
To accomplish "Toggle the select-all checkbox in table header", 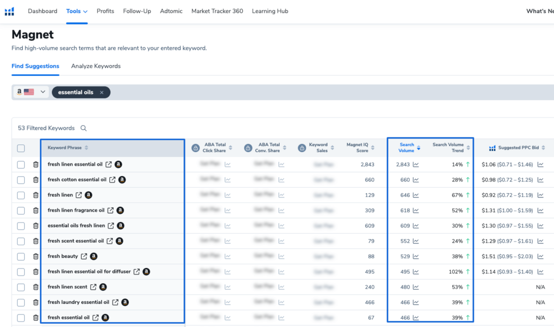I will point(21,148).
